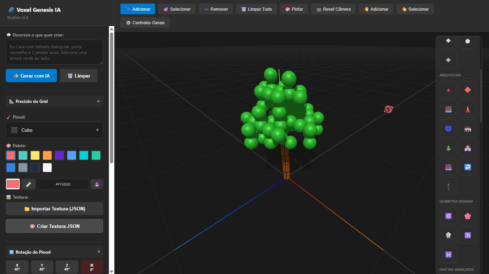
Task: Toggle Y axis 45° rotation
Action: pyautogui.click(x=42, y=267)
